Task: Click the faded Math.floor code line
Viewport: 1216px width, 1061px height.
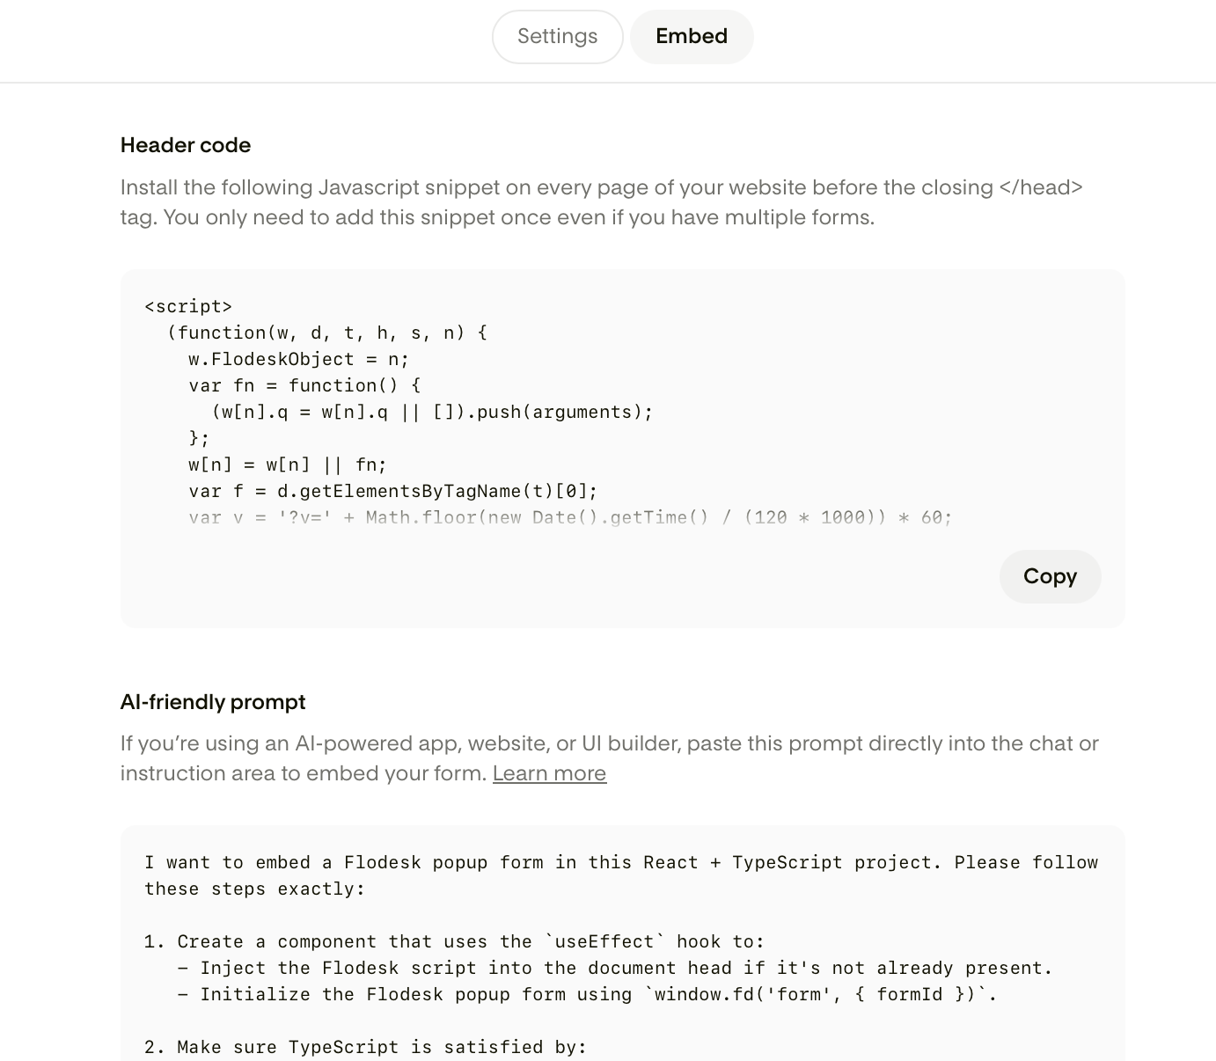Action: pyautogui.click(x=570, y=517)
